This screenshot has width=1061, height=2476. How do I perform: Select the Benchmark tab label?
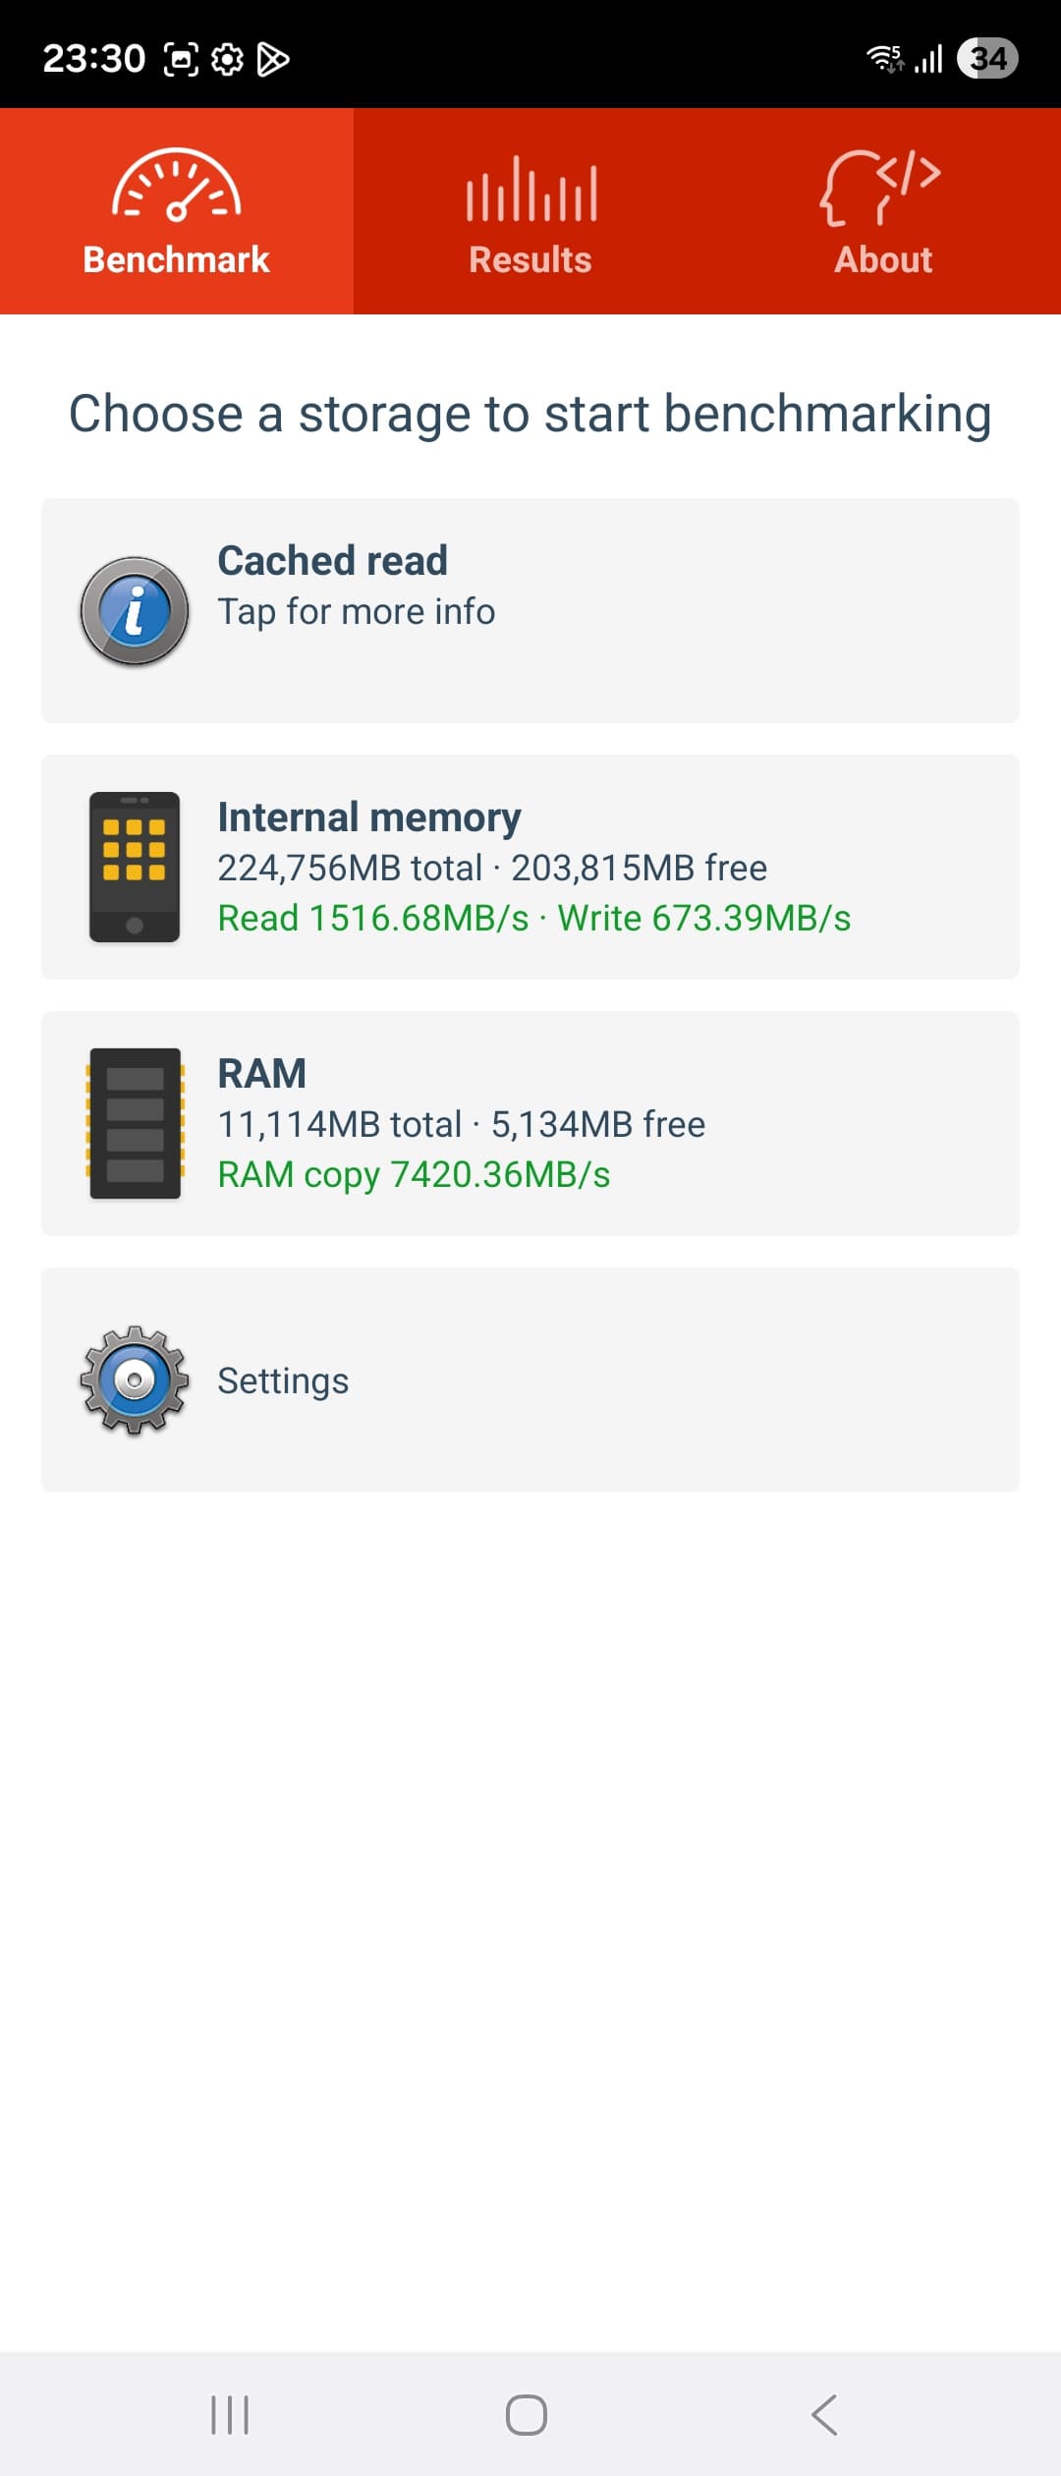[x=177, y=260]
